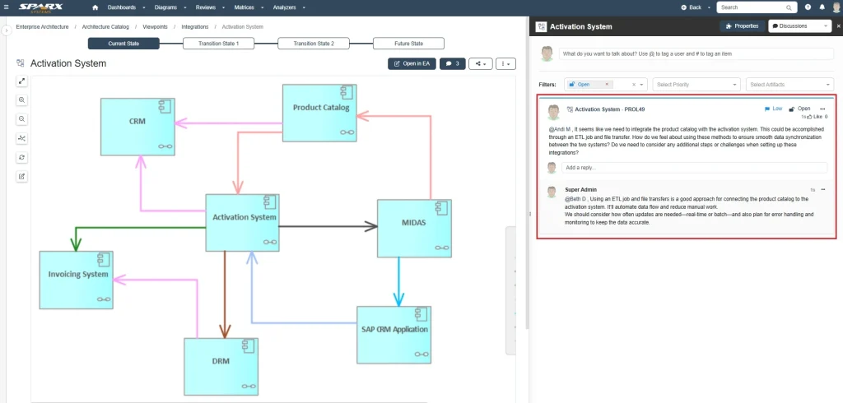Open the comments button showing 3

tap(453, 63)
